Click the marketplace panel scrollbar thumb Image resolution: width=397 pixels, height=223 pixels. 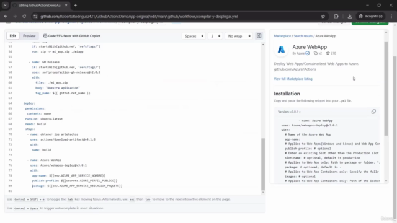(x=386, y=89)
